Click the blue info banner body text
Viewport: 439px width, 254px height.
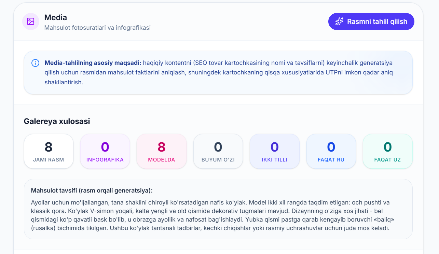pyautogui.click(x=219, y=73)
